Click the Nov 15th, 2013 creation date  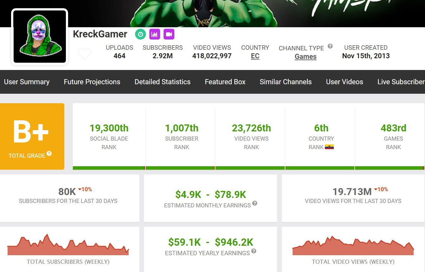tap(366, 56)
